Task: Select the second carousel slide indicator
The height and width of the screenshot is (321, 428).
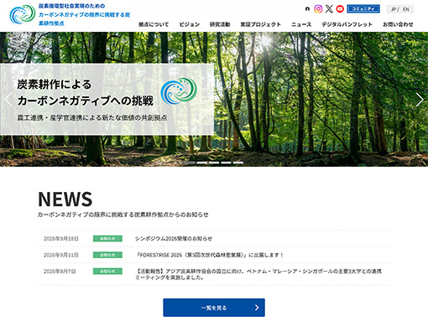Action: point(202,163)
